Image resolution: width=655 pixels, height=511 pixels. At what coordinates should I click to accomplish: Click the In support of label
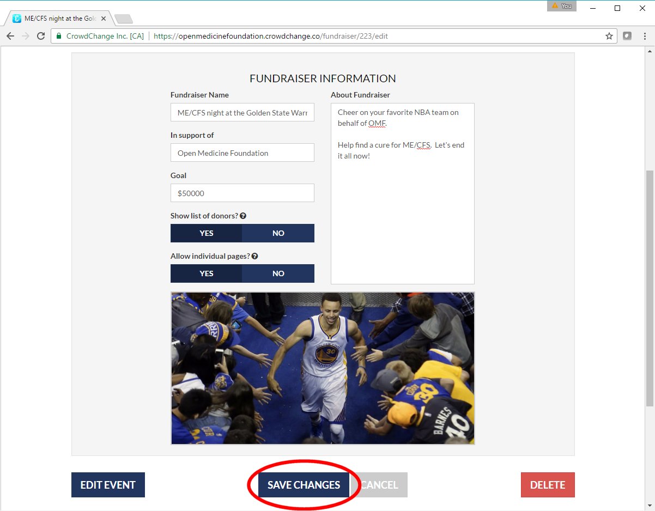point(192,135)
